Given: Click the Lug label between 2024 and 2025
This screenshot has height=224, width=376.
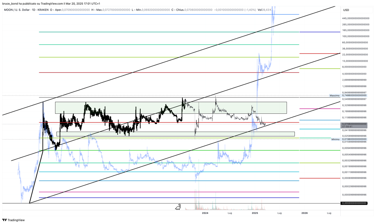Looking at the screenshot, I should click(x=230, y=213).
